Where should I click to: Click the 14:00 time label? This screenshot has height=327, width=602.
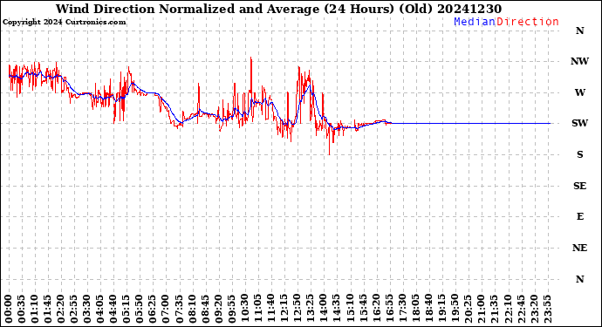coord(324,309)
